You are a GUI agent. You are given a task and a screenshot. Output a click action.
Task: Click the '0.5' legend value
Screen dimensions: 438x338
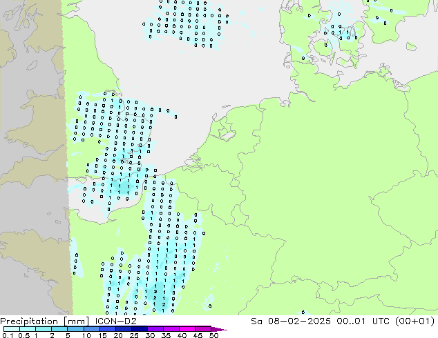24,335
